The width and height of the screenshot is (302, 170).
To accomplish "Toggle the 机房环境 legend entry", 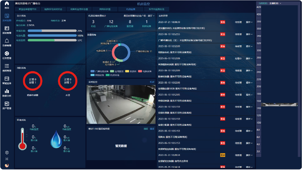I will pos(113,75).
